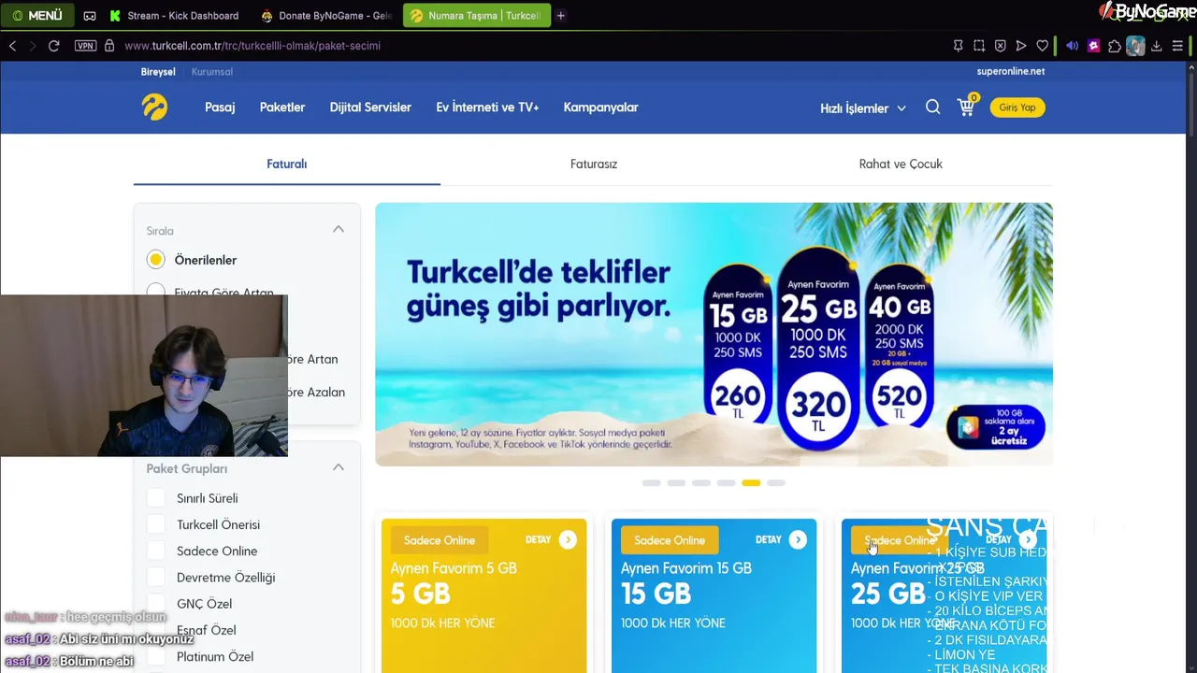The width and height of the screenshot is (1197, 673).
Task: Switch to Stream - Kick Dashboard browser tab
Action: pyautogui.click(x=174, y=16)
